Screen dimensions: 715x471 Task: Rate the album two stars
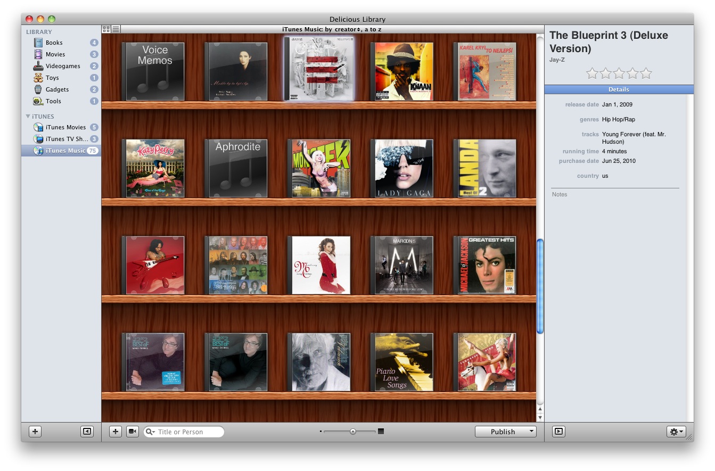[606, 73]
